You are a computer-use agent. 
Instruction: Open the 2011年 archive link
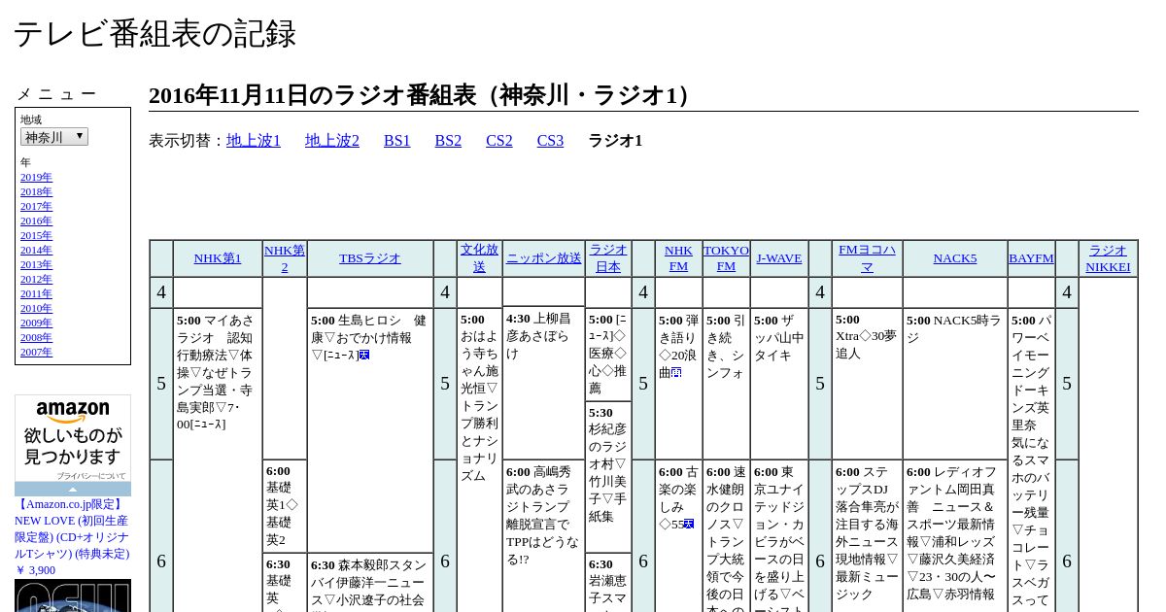tap(36, 293)
